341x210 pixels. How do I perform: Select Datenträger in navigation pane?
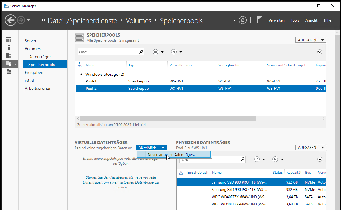[40, 57]
